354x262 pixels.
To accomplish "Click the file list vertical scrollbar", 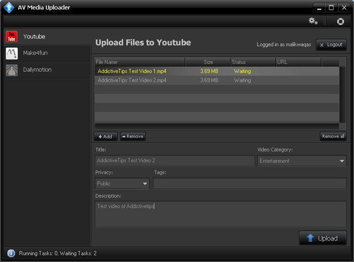I will click(343, 95).
